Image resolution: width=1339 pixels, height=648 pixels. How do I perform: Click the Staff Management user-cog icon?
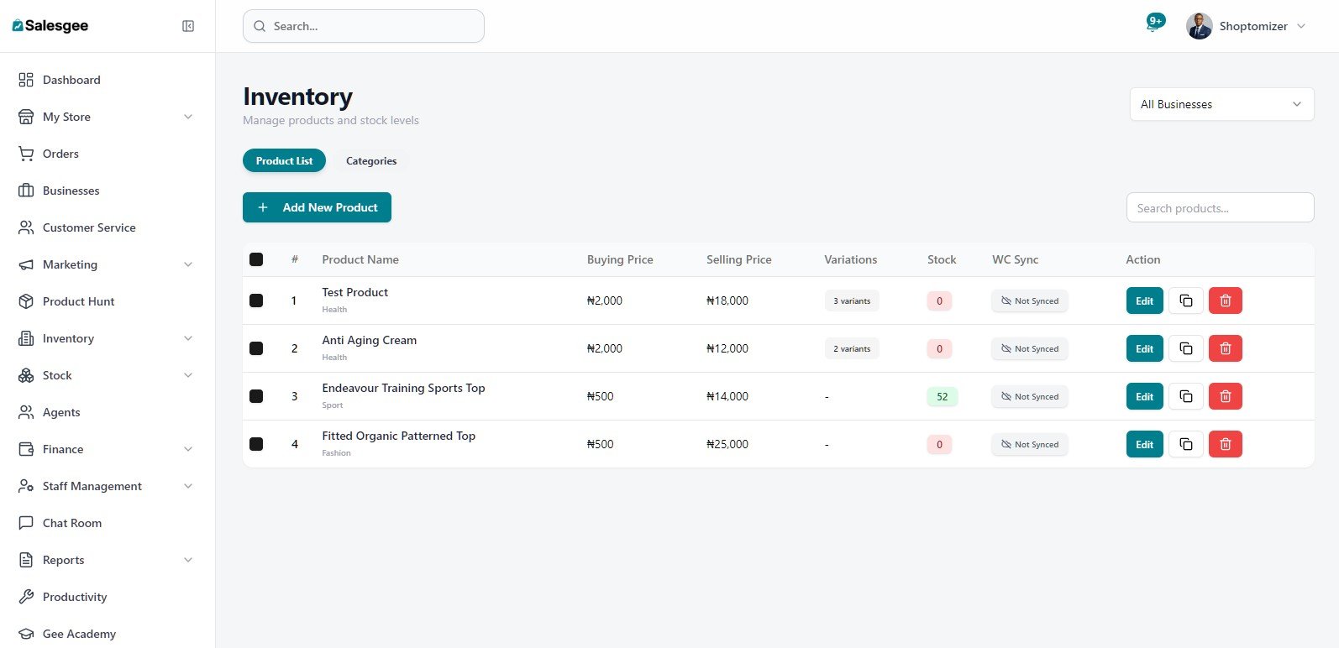26,486
